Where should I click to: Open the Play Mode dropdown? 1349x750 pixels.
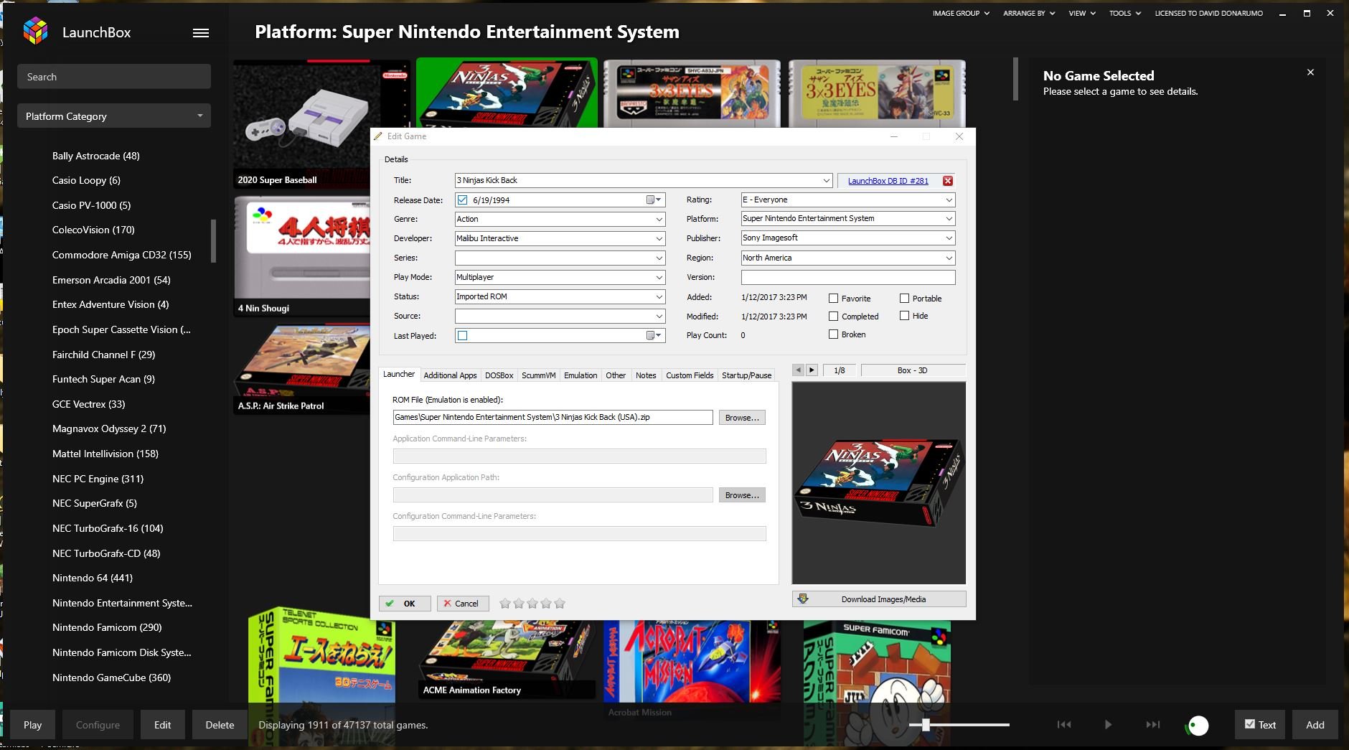tap(659, 277)
